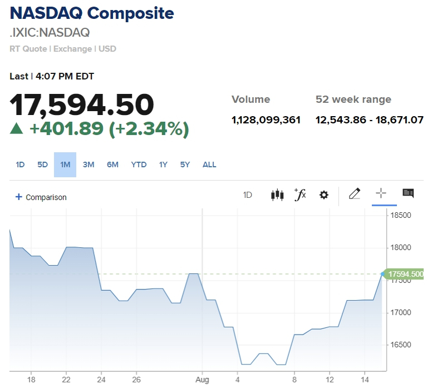The height and width of the screenshot is (389, 442).
Task: Choose the 5Y time range
Action: (x=185, y=164)
